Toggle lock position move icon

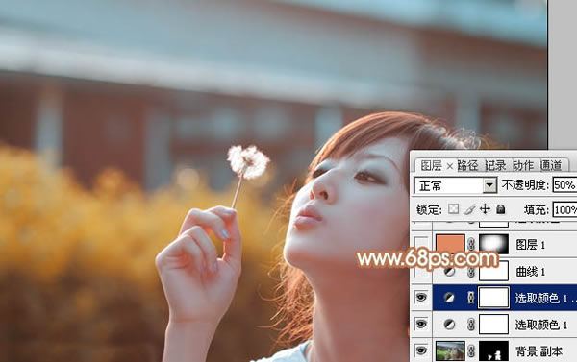[x=485, y=209]
